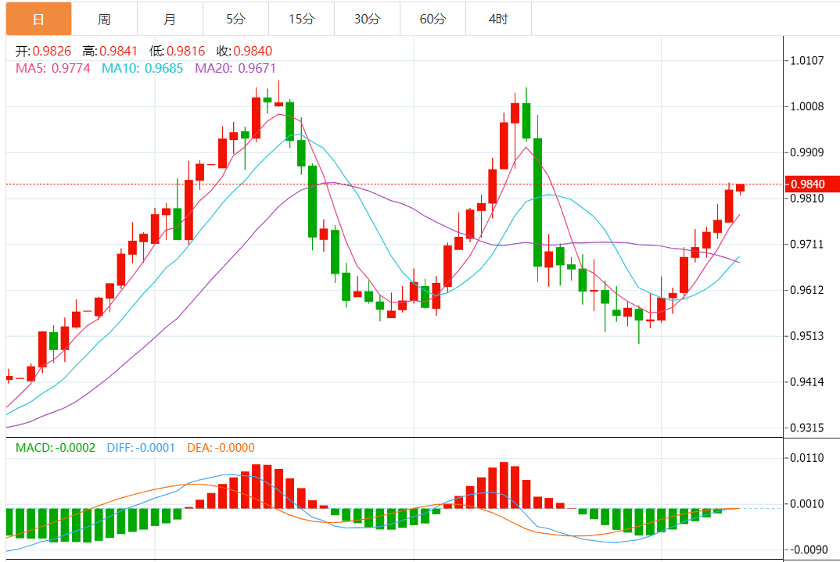Click the DEA: -0.0000 label

point(221,448)
